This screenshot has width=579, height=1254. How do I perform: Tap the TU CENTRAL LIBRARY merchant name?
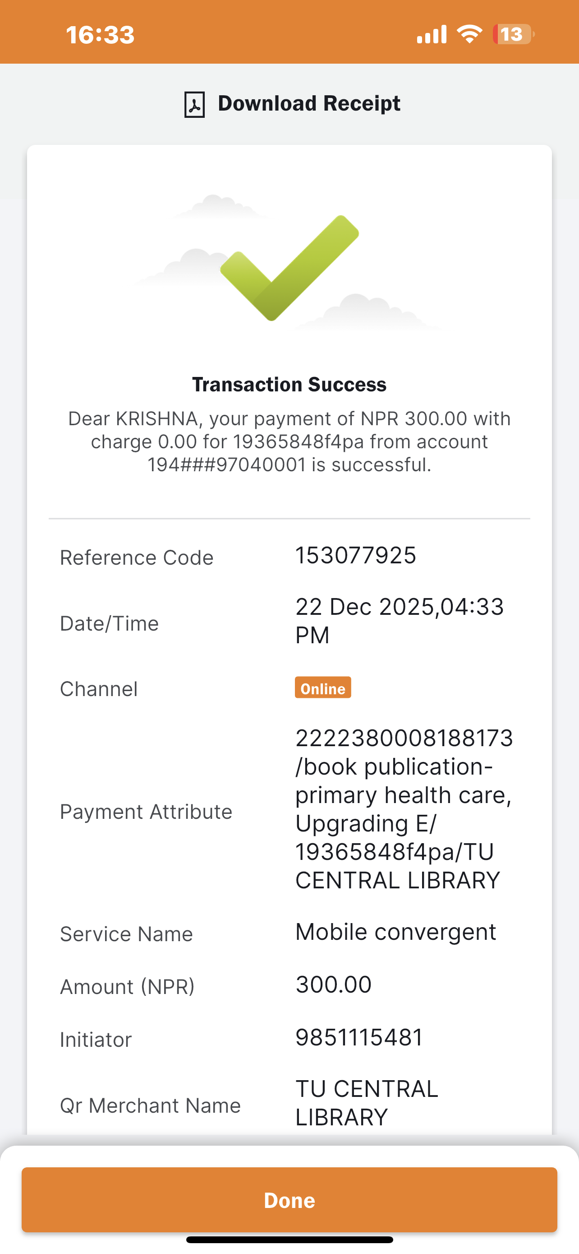(x=367, y=1103)
